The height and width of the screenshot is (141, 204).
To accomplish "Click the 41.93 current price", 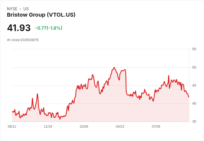I will coord(19,28).
